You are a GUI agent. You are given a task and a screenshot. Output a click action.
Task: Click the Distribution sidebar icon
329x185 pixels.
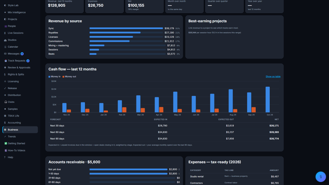tap(5, 95)
